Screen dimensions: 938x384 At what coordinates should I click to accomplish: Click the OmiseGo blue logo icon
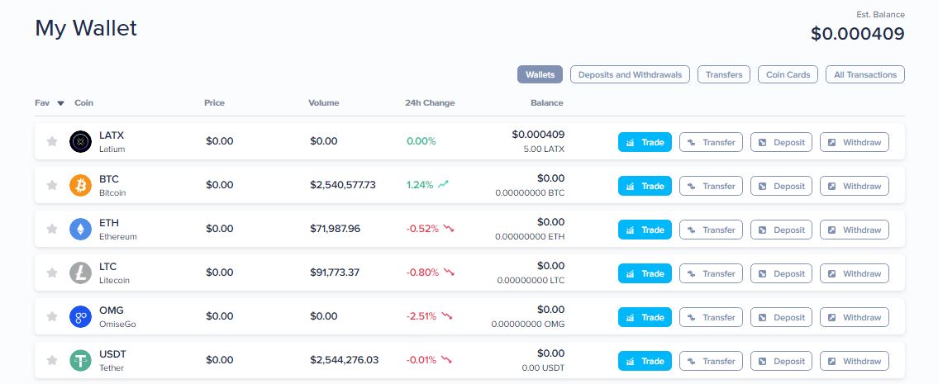[x=80, y=317]
